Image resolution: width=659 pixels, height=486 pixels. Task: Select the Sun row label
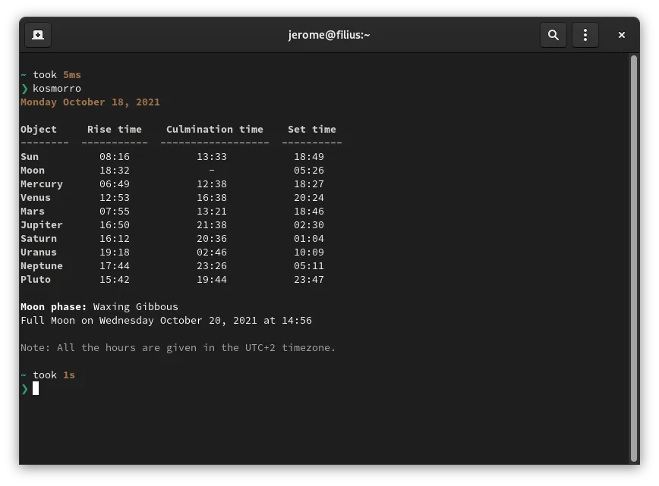30,156
